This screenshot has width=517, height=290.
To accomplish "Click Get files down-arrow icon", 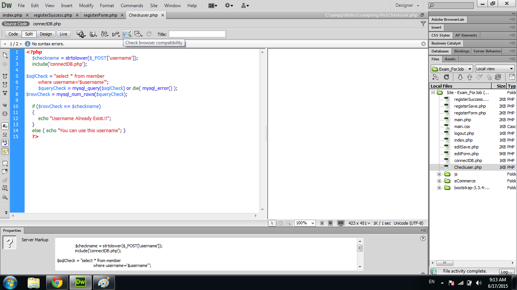I will coord(460,77).
